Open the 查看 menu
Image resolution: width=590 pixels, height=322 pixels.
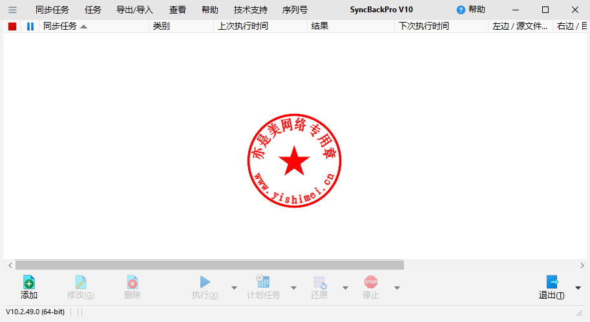(178, 10)
